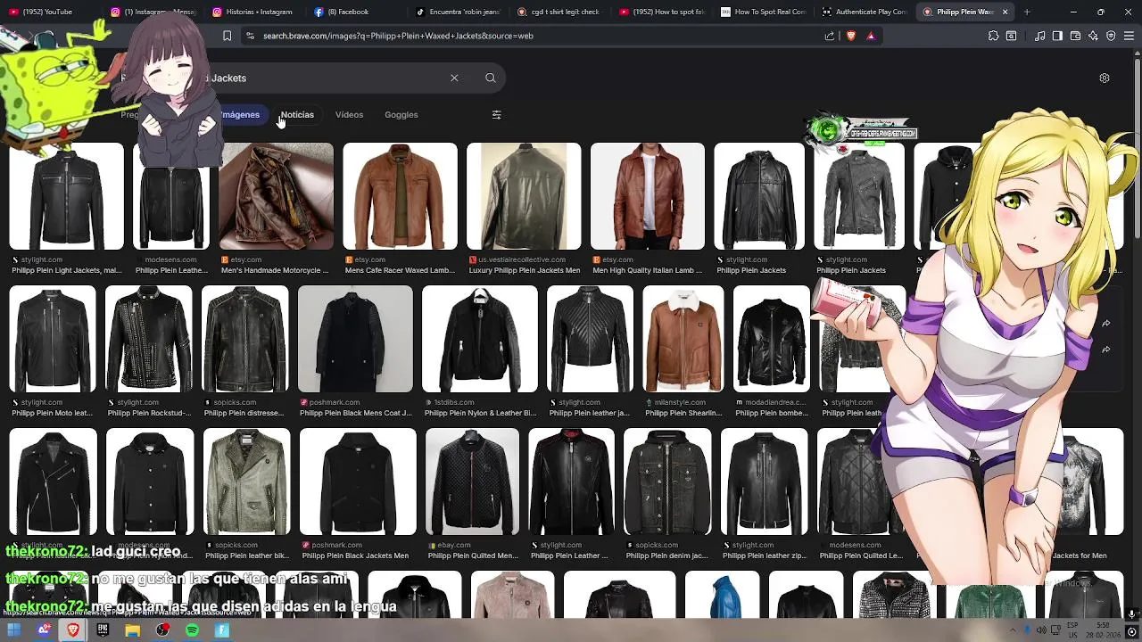Switch to How To Spot Real Com tab
Viewport: 1142px width, 642px height.
(x=764, y=12)
